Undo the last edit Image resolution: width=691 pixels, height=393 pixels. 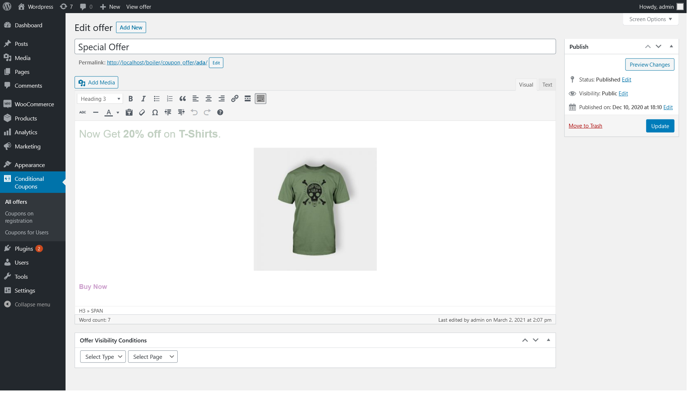(x=194, y=112)
